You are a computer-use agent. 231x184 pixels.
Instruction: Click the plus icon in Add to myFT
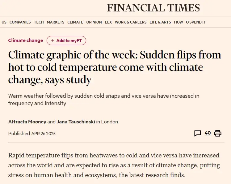52,41
